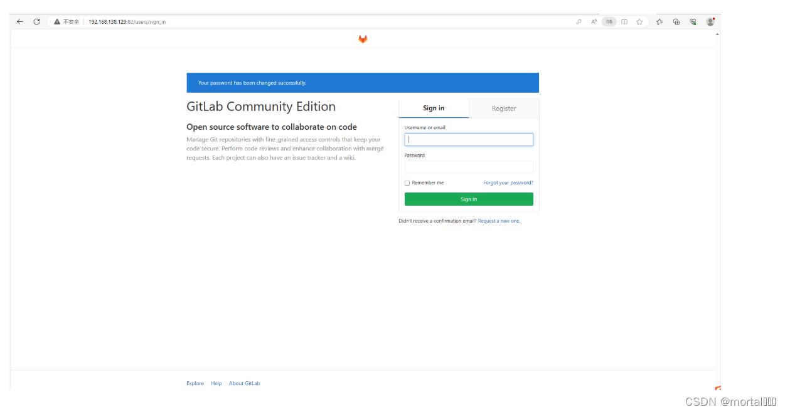Click Request a new one link

(x=499, y=221)
